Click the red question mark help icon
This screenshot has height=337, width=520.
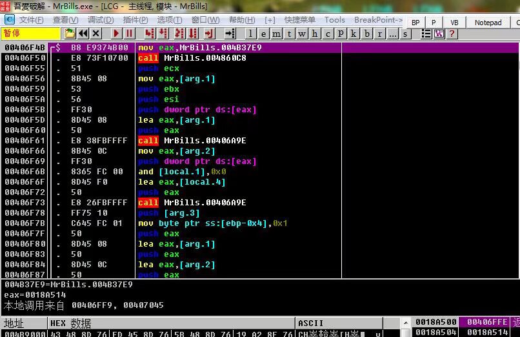coord(452,34)
